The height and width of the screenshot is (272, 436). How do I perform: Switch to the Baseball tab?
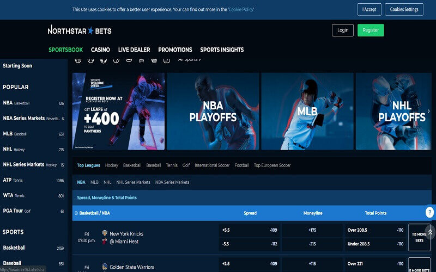[x=154, y=165]
